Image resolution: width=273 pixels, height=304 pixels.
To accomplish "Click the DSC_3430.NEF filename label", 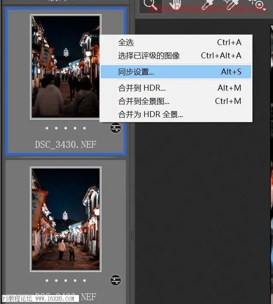I will [x=66, y=145].
